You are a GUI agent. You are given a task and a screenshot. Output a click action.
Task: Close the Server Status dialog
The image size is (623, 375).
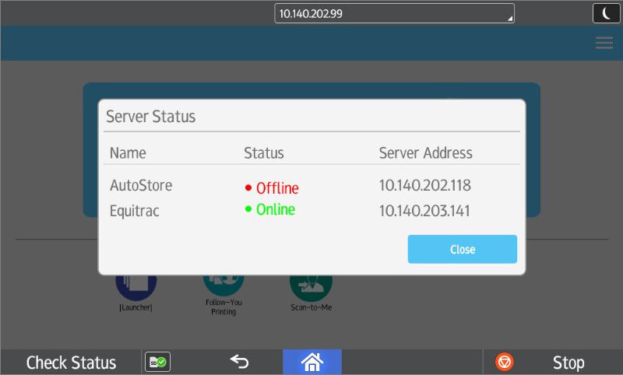click(x=462, y=250)
